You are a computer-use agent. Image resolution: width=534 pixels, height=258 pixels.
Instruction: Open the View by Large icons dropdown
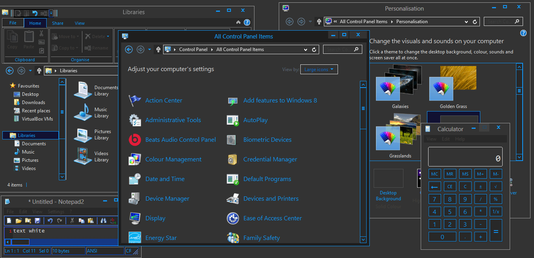click(x=319, y=70)
